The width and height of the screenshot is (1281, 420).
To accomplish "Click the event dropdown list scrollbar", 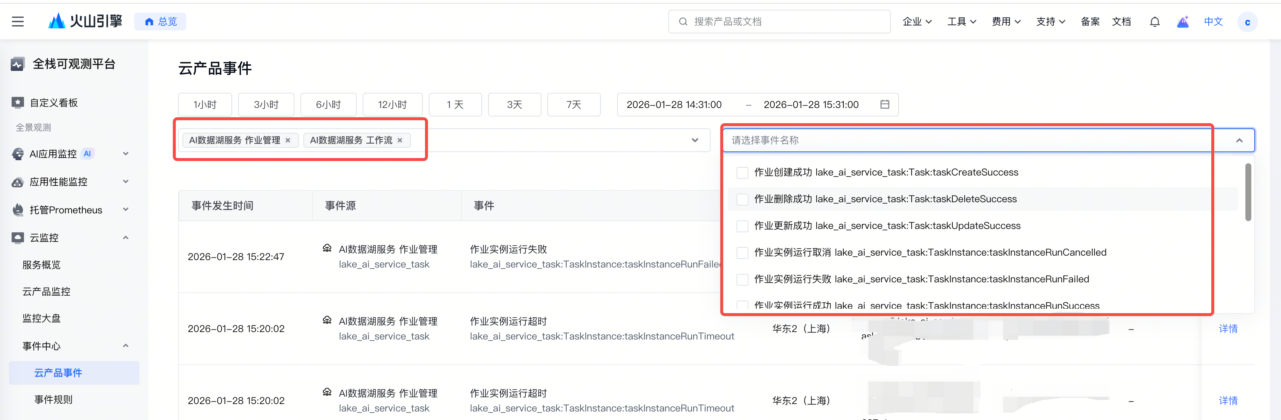I will pyautogui.click(x=1248, y=192).
